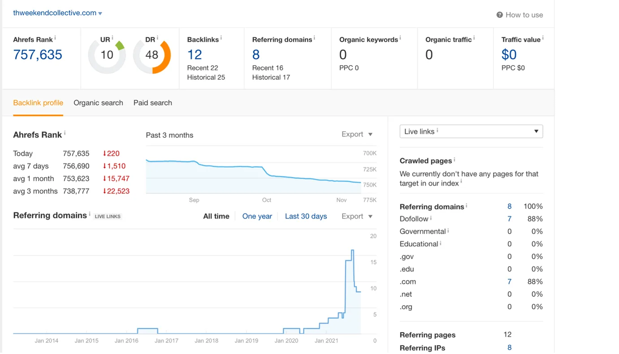
Task: Click the Today rank value 757,635
Action: click(x=76, y=154)
